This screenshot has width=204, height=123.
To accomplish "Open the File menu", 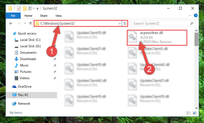I will tap(13, 16).
